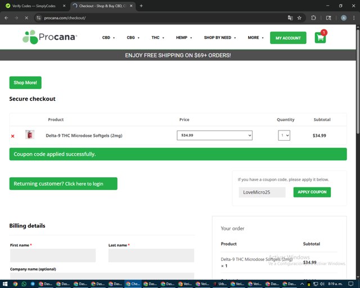The width and height of the screenshot is (360, 288).
Task: Open pinned Chrome icon in taskbar
Action: pos(15,284)
